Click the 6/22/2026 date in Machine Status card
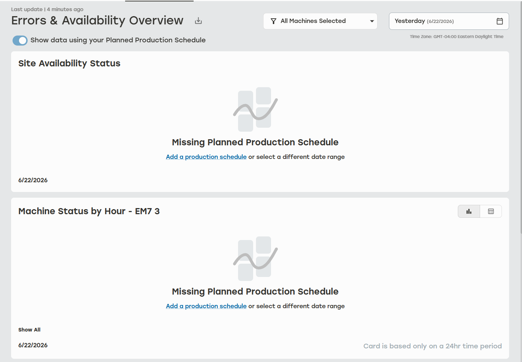 33,345
